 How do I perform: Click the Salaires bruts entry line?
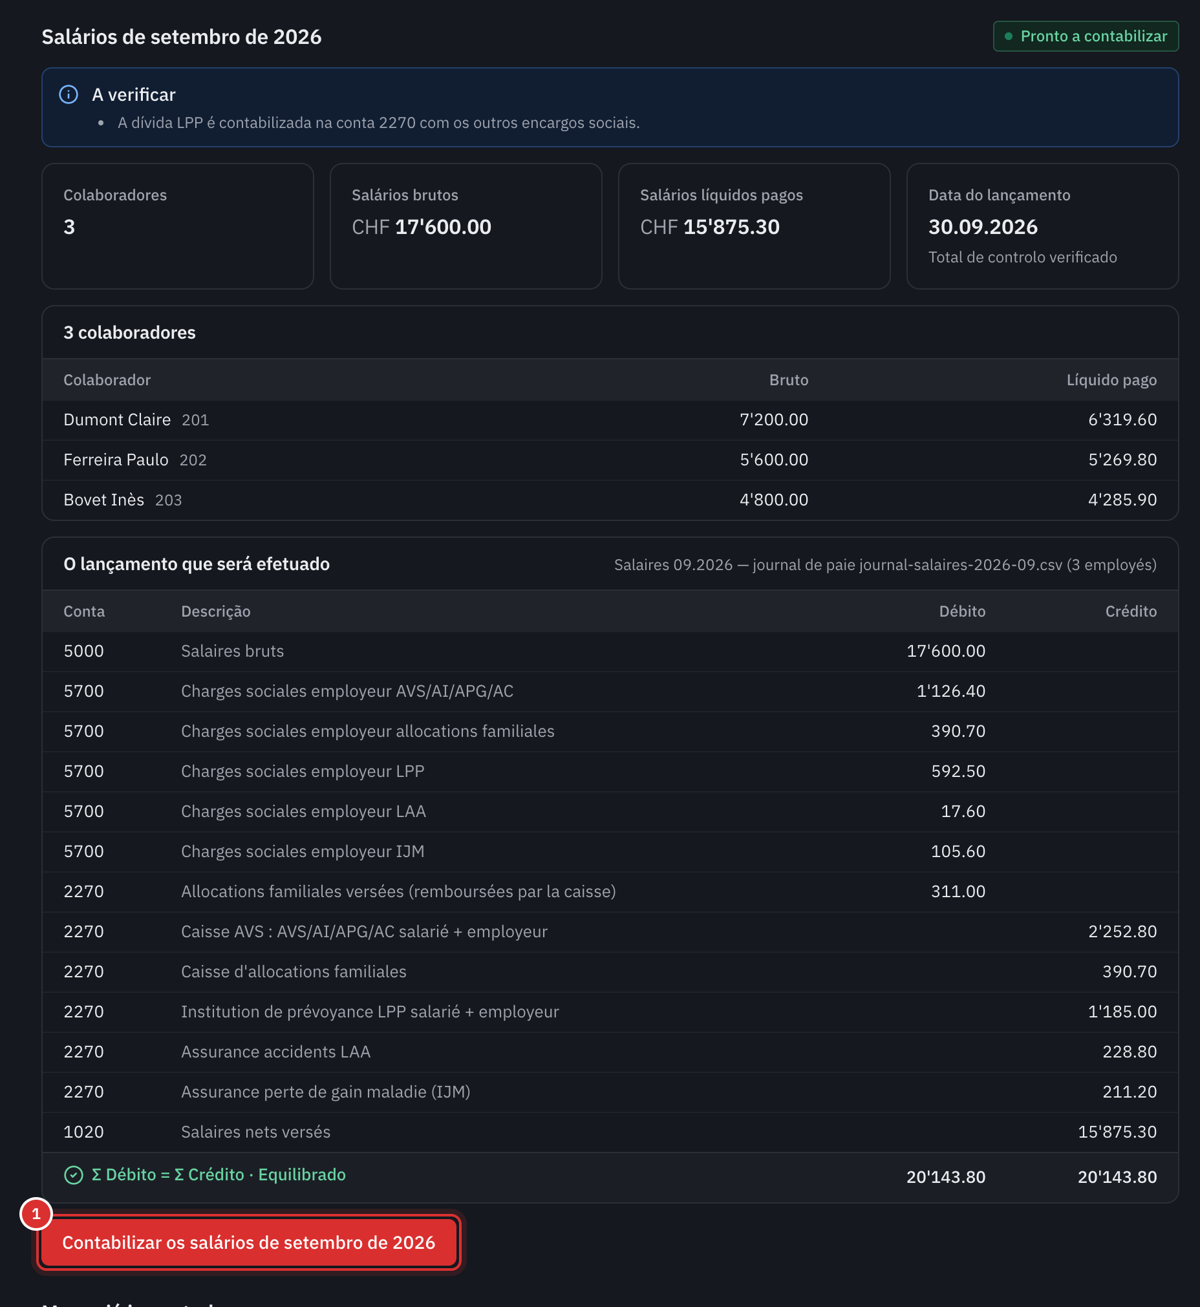pyautogui.click(x=610, y=651)
